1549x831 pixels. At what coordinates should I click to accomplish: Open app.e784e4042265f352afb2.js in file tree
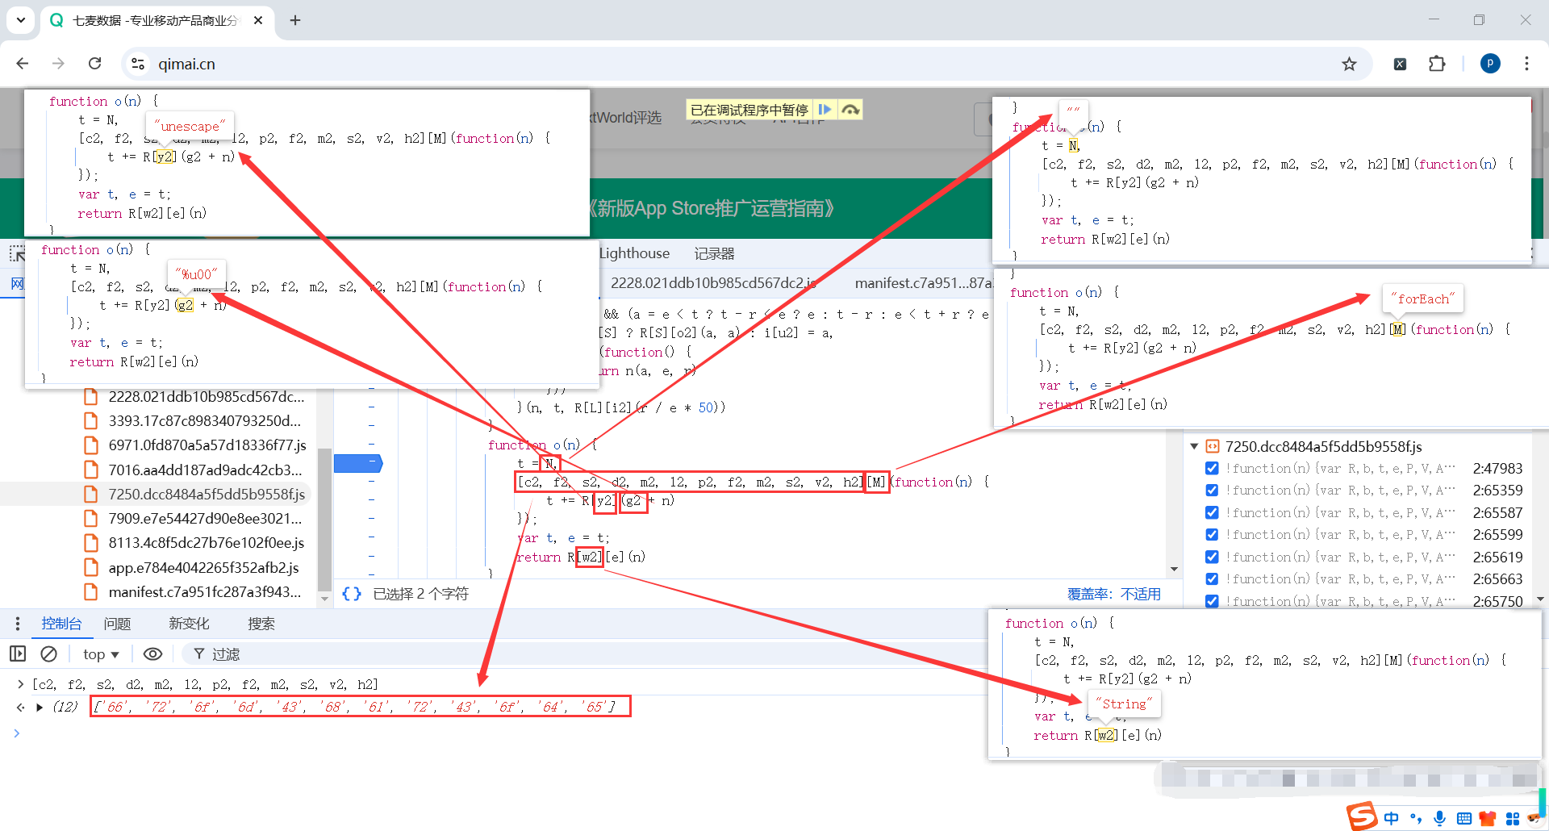click(203, 567)
